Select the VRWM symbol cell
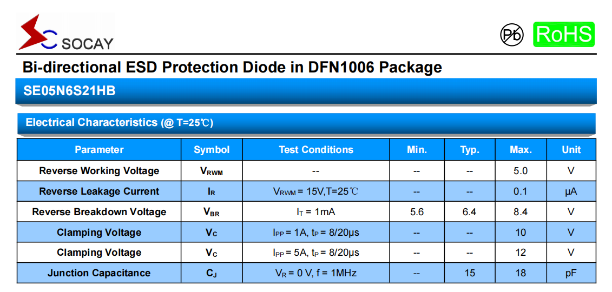Viewport: 612px width, 292px height. [212, 171]
